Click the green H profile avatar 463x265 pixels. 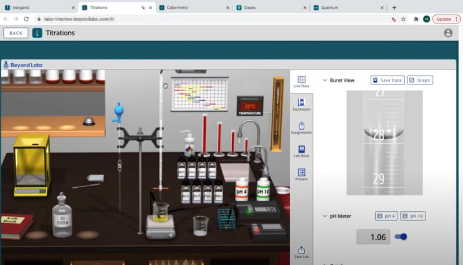426,19
